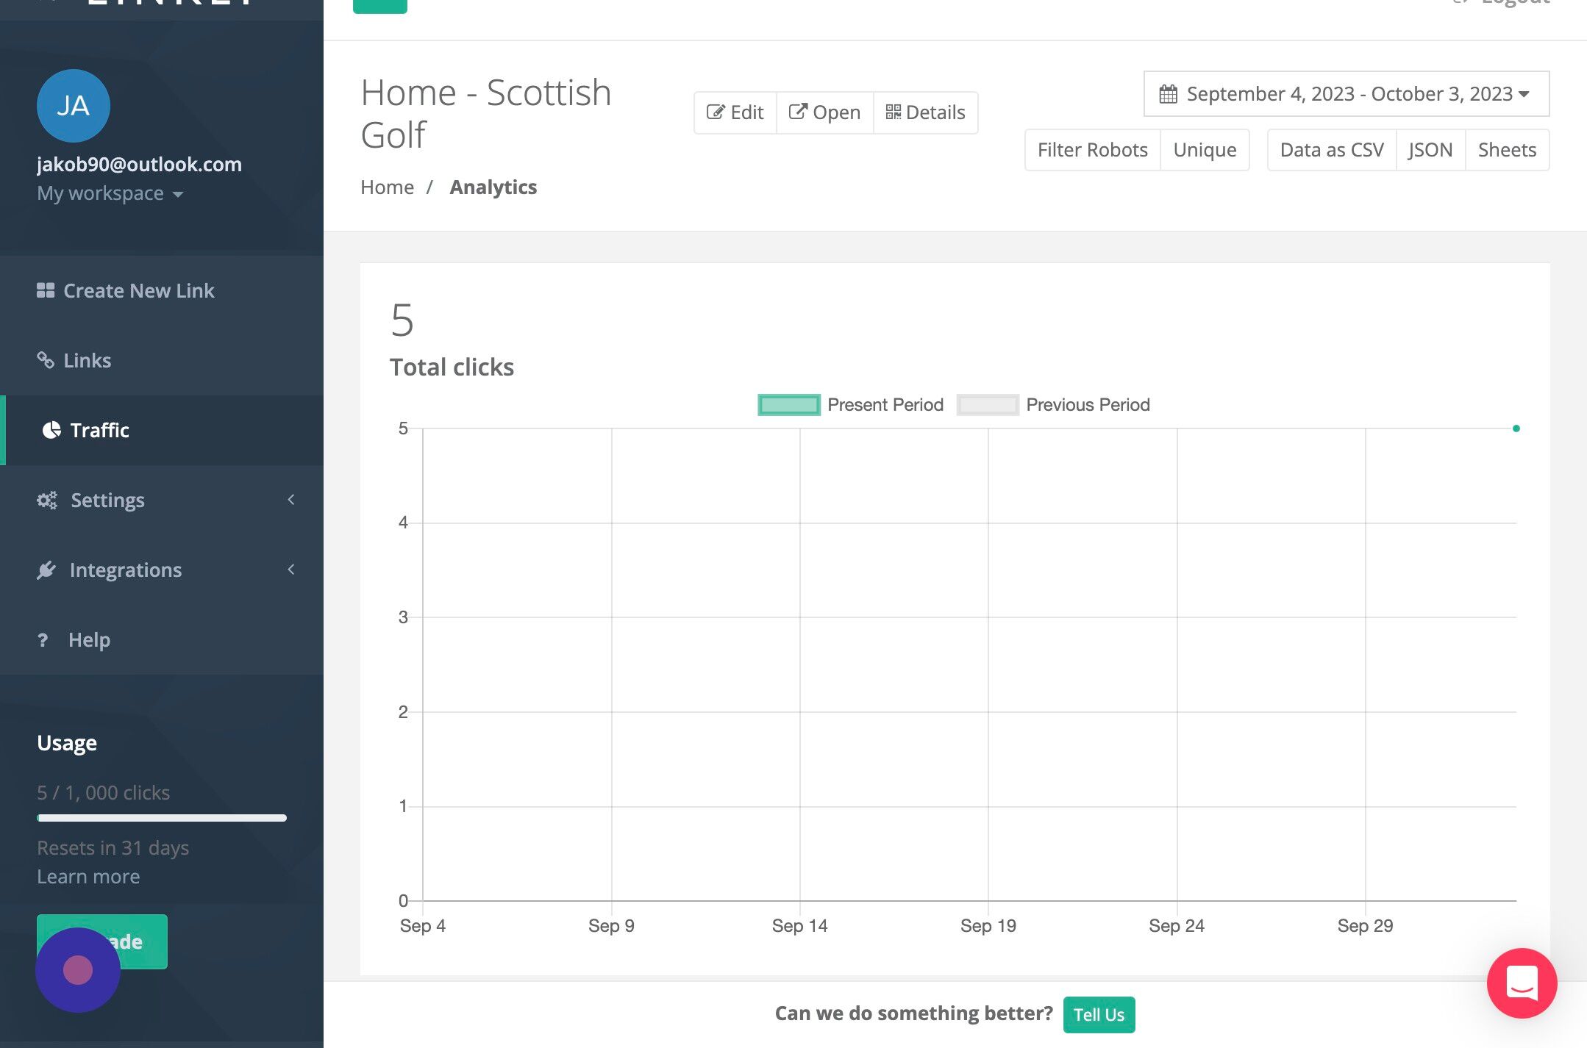Export data as JSON
1587x1048 pixels.
pos(1430,150)
